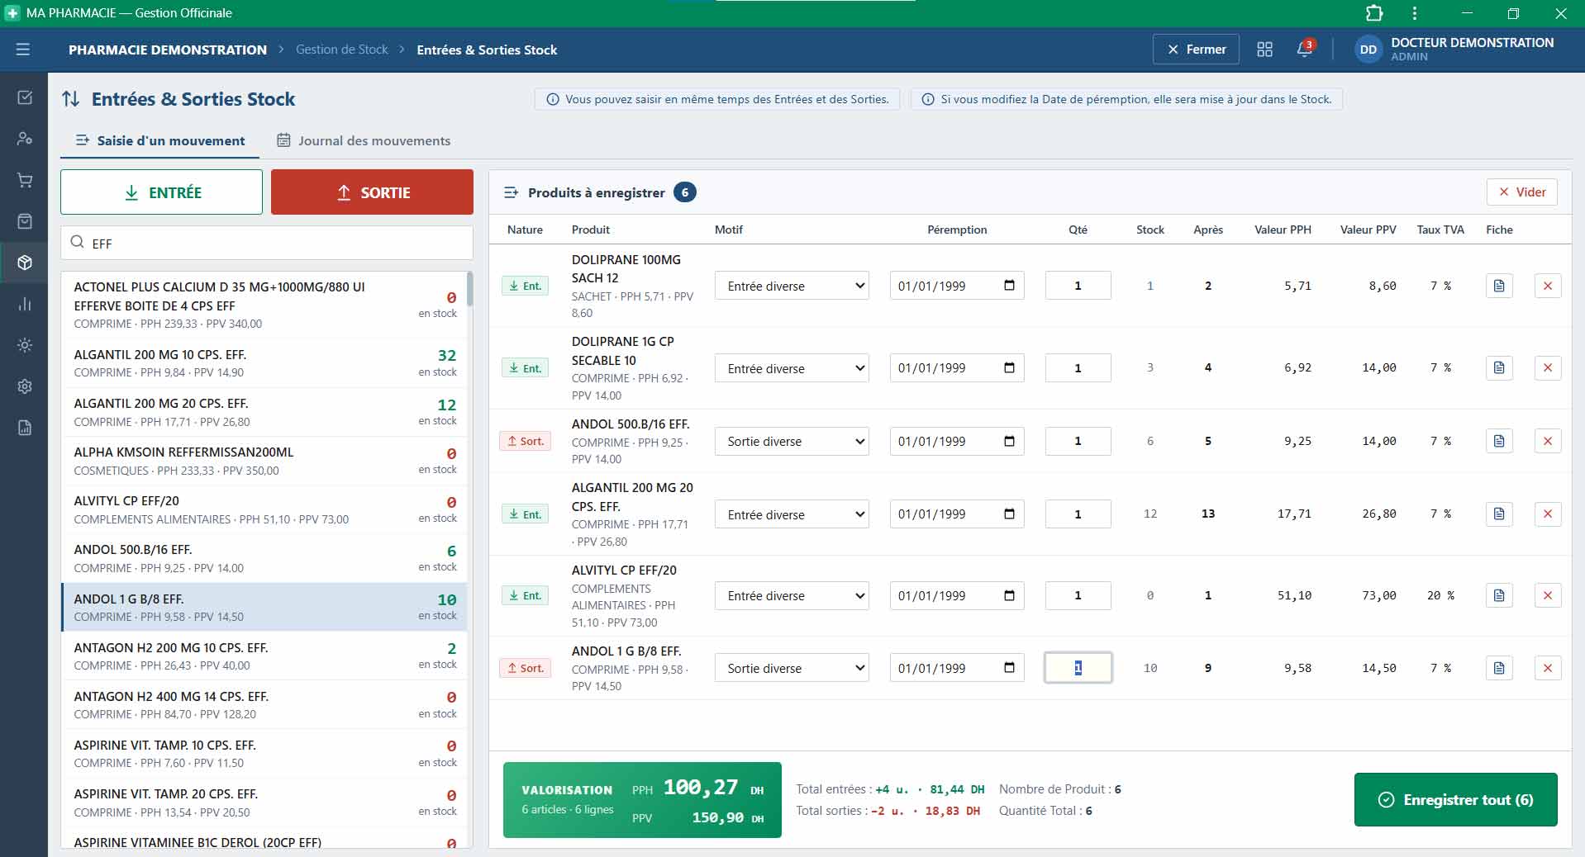Select the ENTRÉE movement mode
This screenshot has width=1585, height=857.
click(x=161, y=192)
